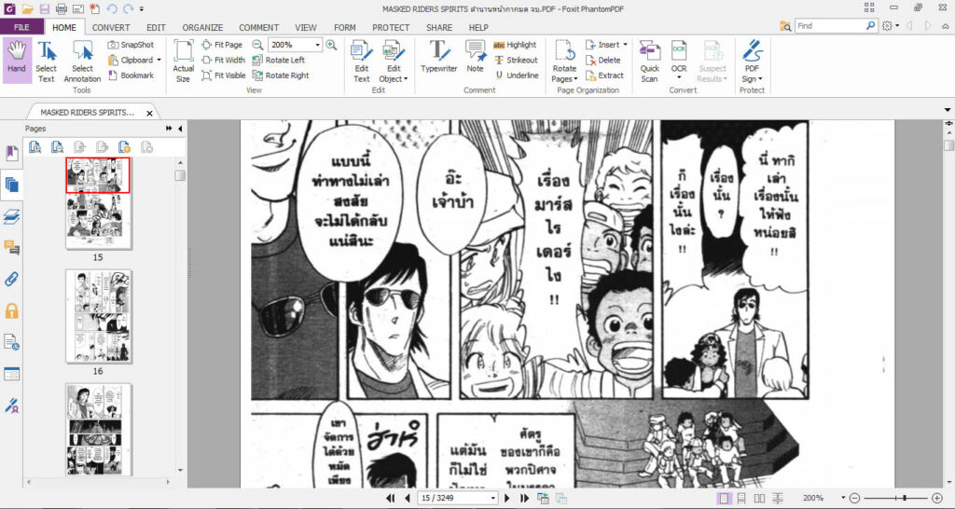Run Quick Scan
The height and width of the screenshot is (509, 955).
click(x=649, y=62)
